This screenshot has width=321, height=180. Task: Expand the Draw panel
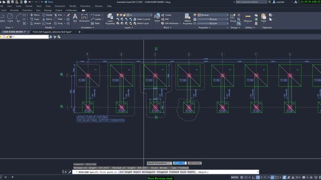pyautogui.click(x=9, y=27)
